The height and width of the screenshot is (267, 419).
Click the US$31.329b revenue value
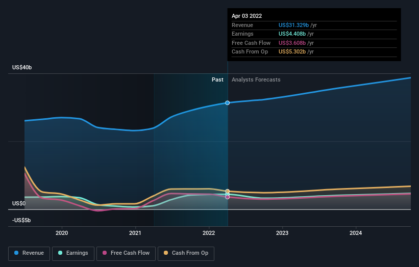point(293,25)
